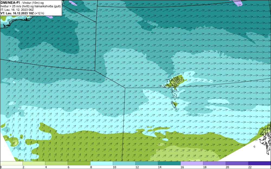
Task: Click the legend scale value "6"
Action: tap(69, 167)
